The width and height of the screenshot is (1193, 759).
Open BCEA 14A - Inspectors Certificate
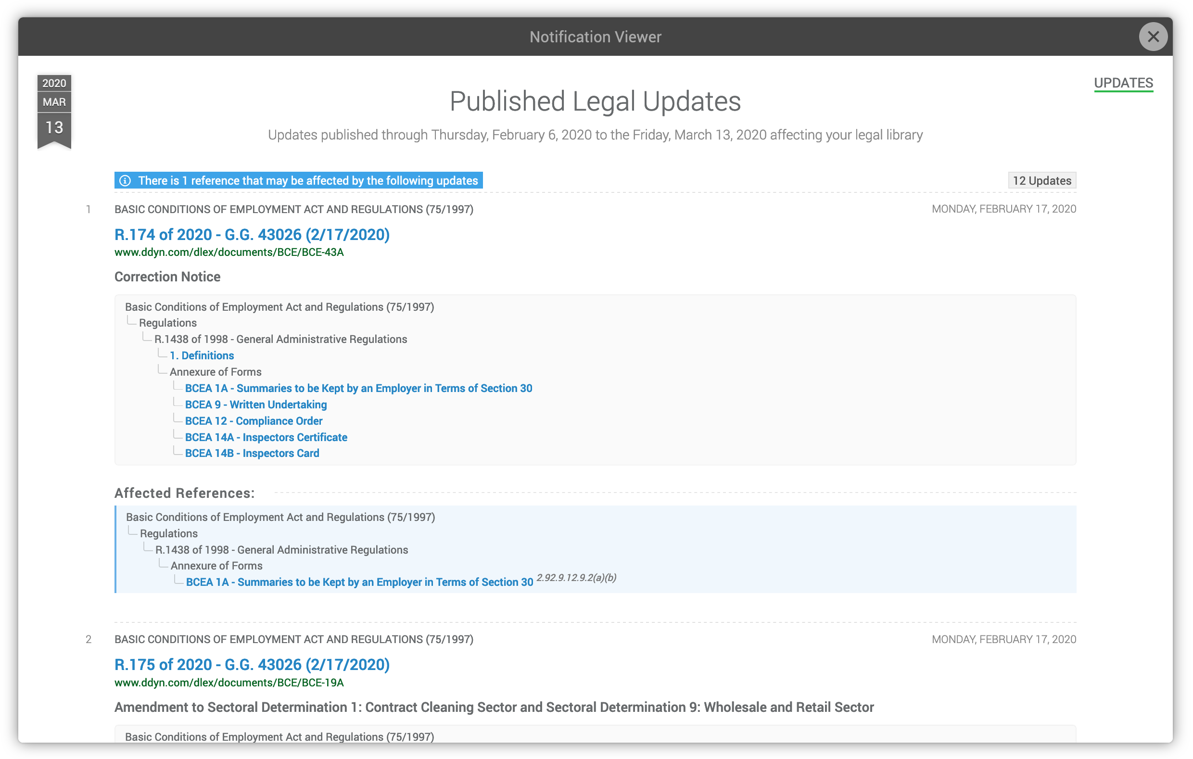tap(266, 438)
